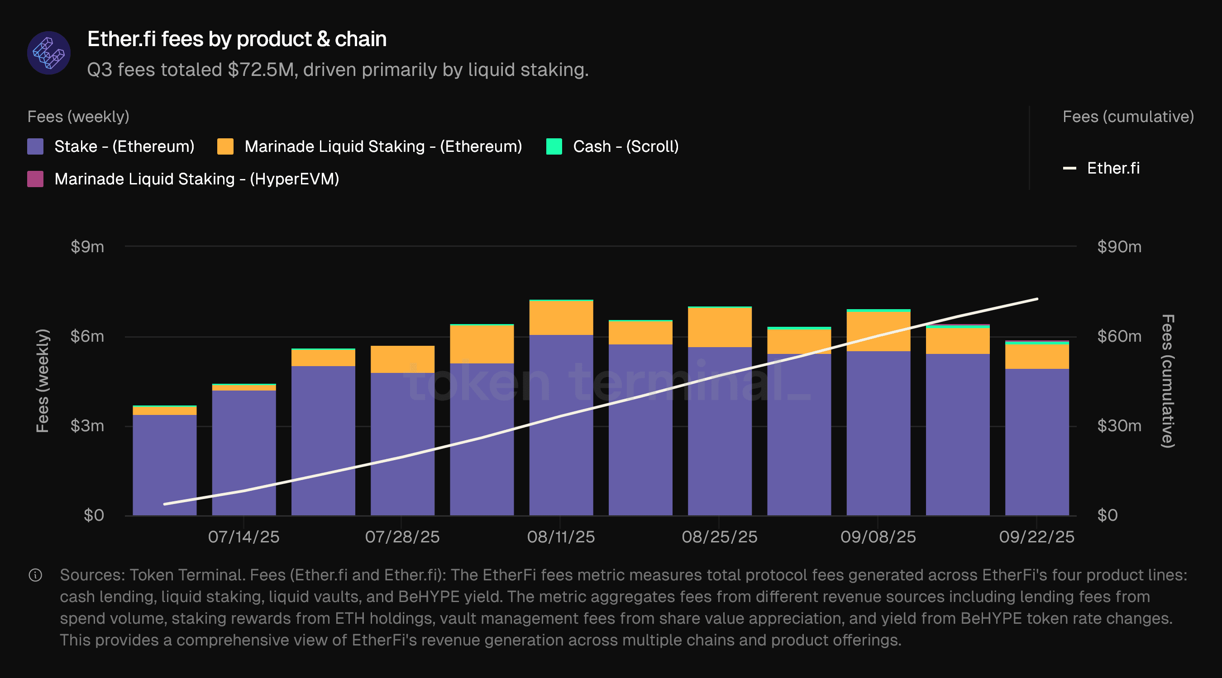Click the Fees (cumulative) legend heading

click(1128, 117)
